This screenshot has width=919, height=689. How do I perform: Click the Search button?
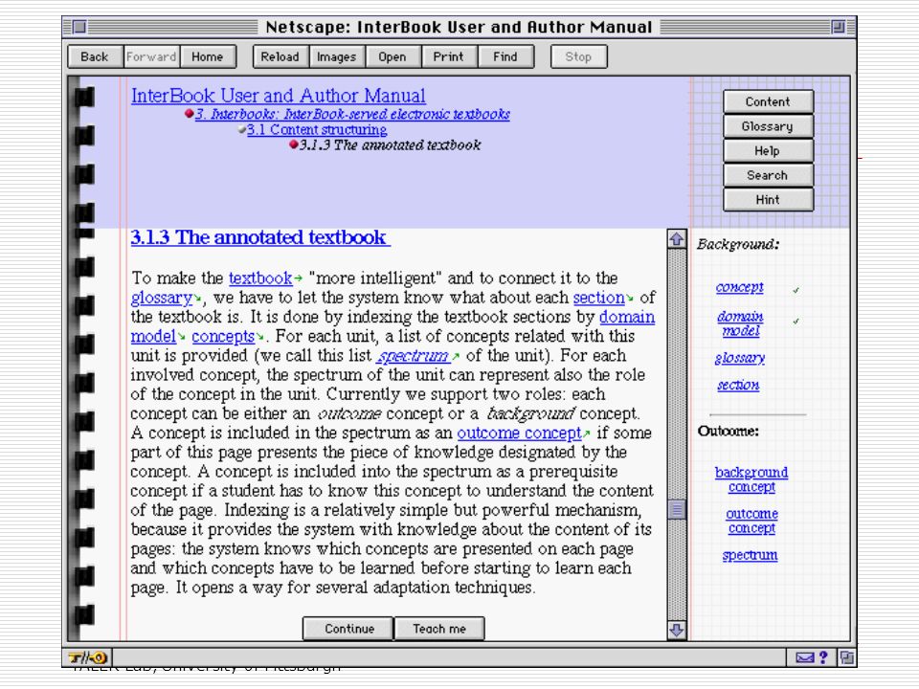(x=768, y=175)
